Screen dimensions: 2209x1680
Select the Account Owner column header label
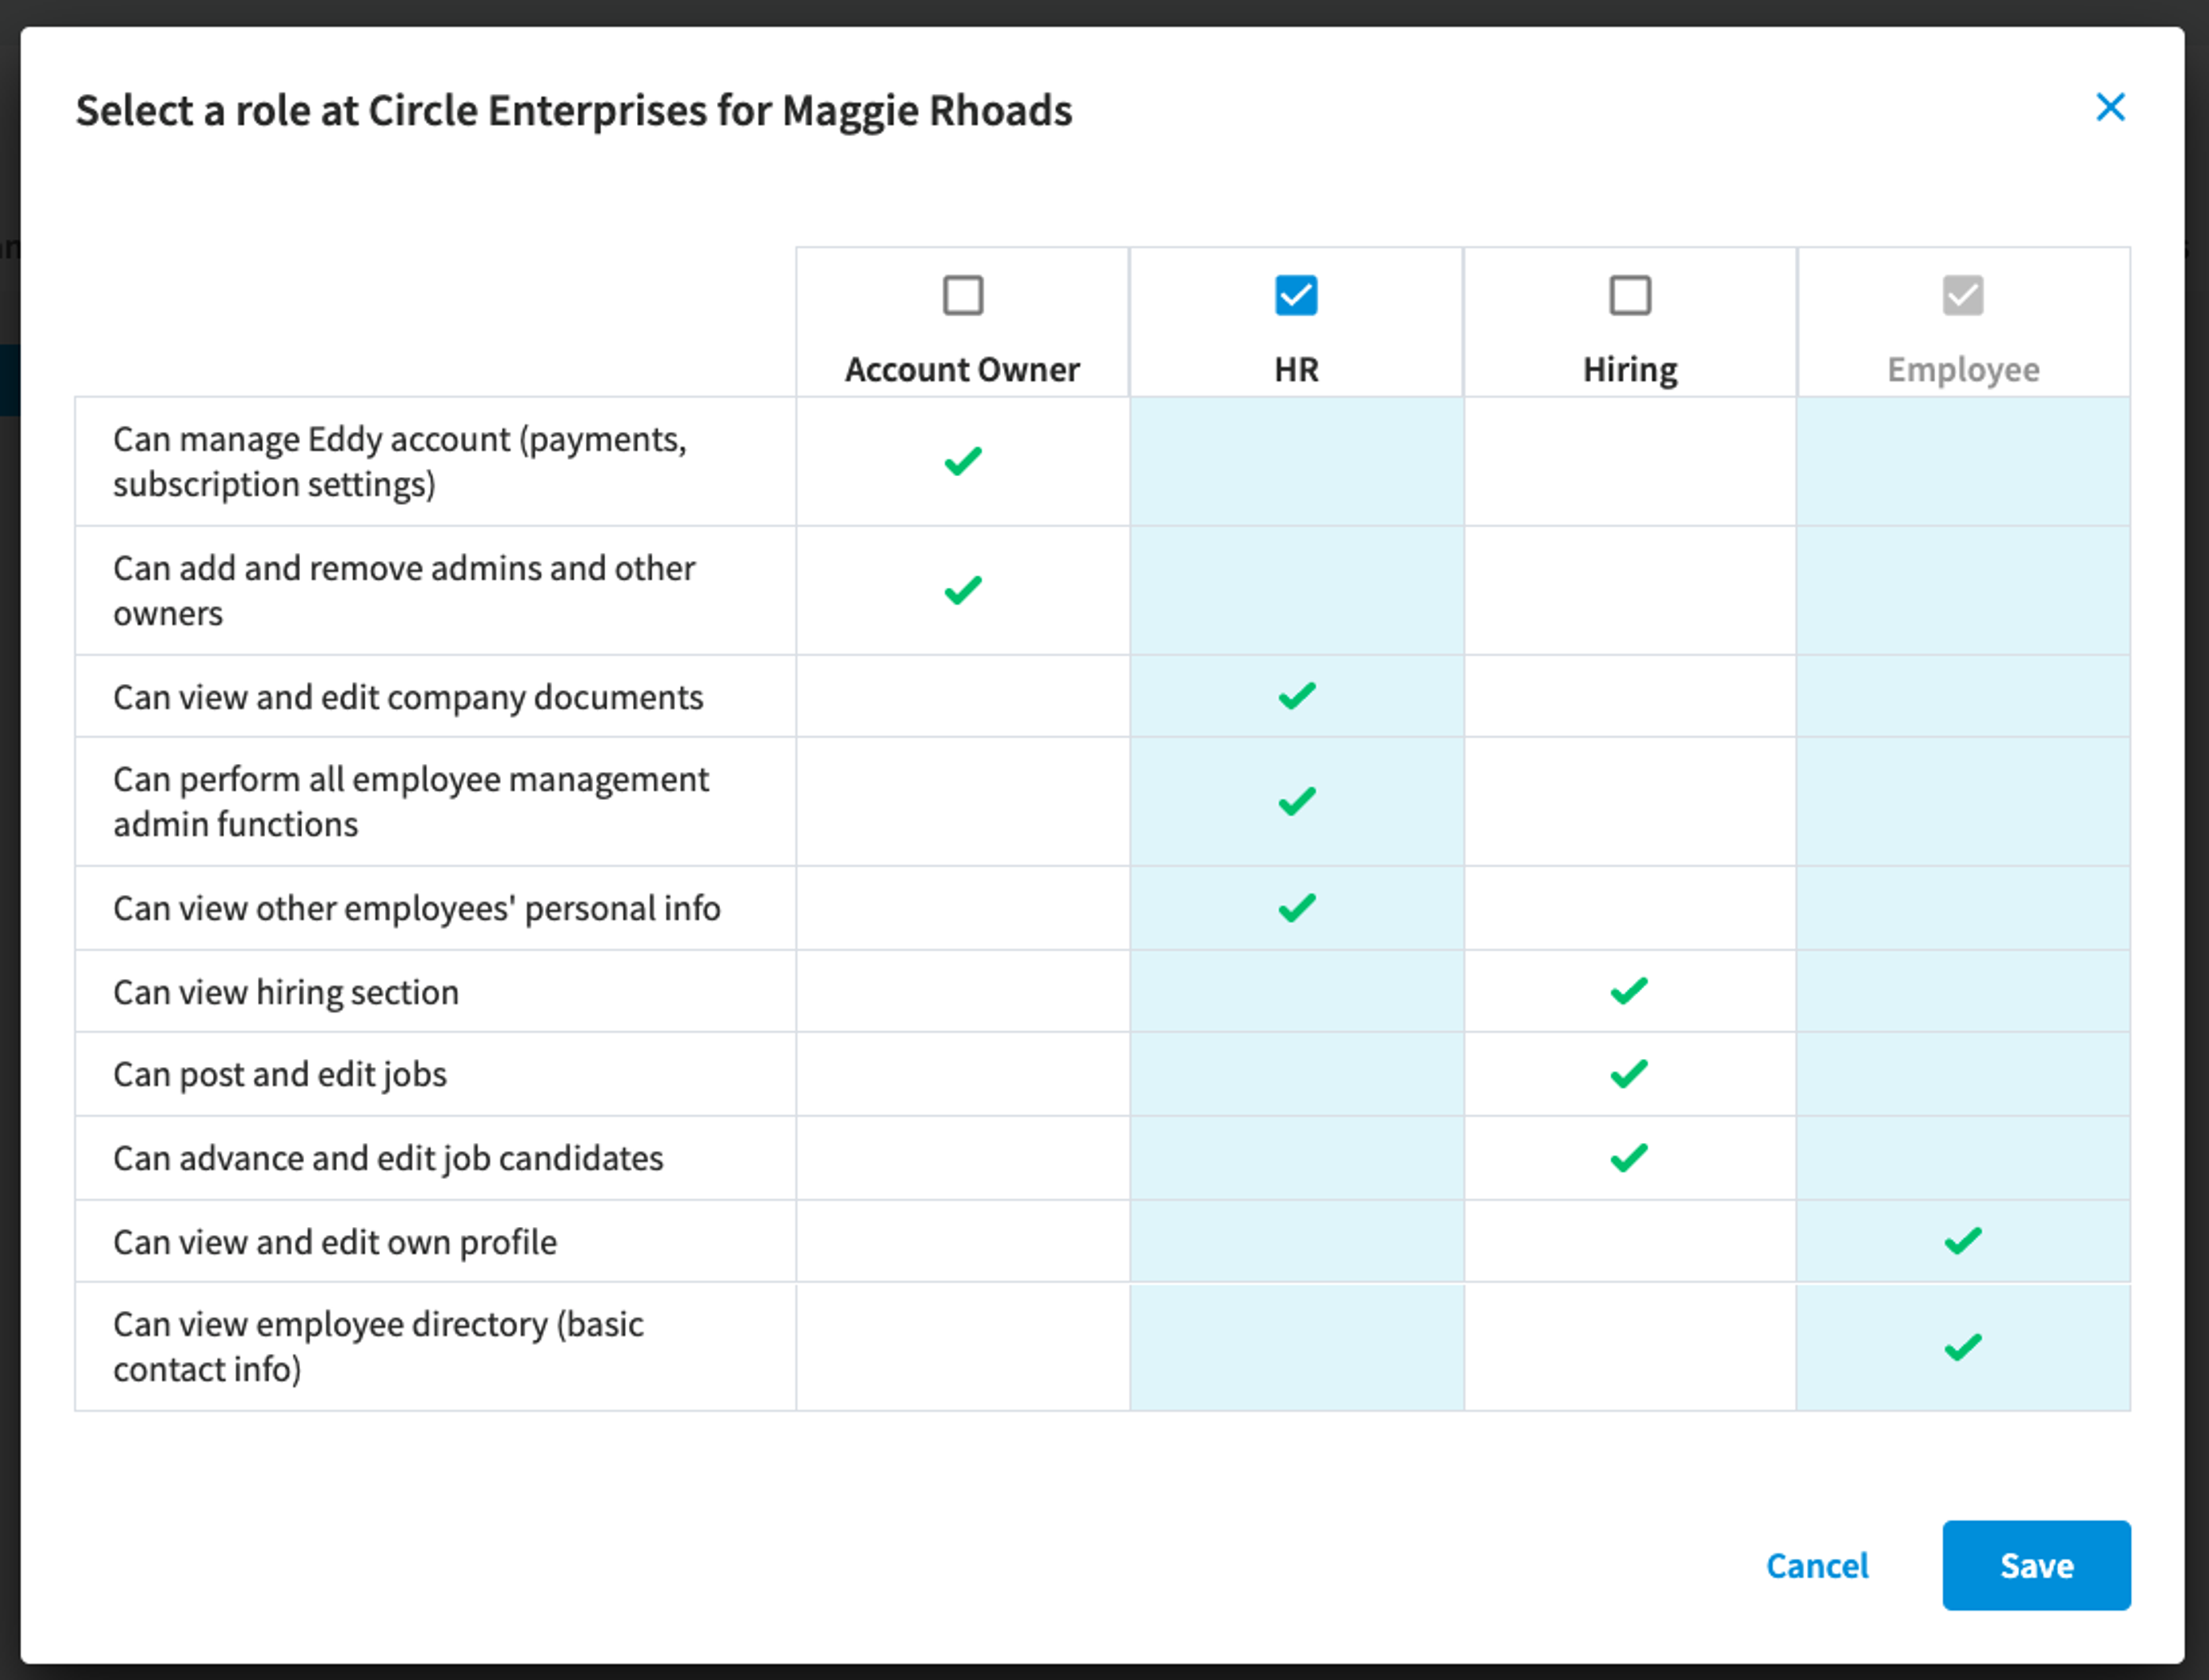pyautogui.click(x=962, y=369)
